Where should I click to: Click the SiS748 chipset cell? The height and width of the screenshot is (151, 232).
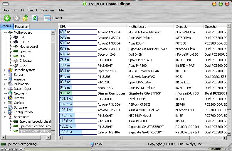[180, 104]
